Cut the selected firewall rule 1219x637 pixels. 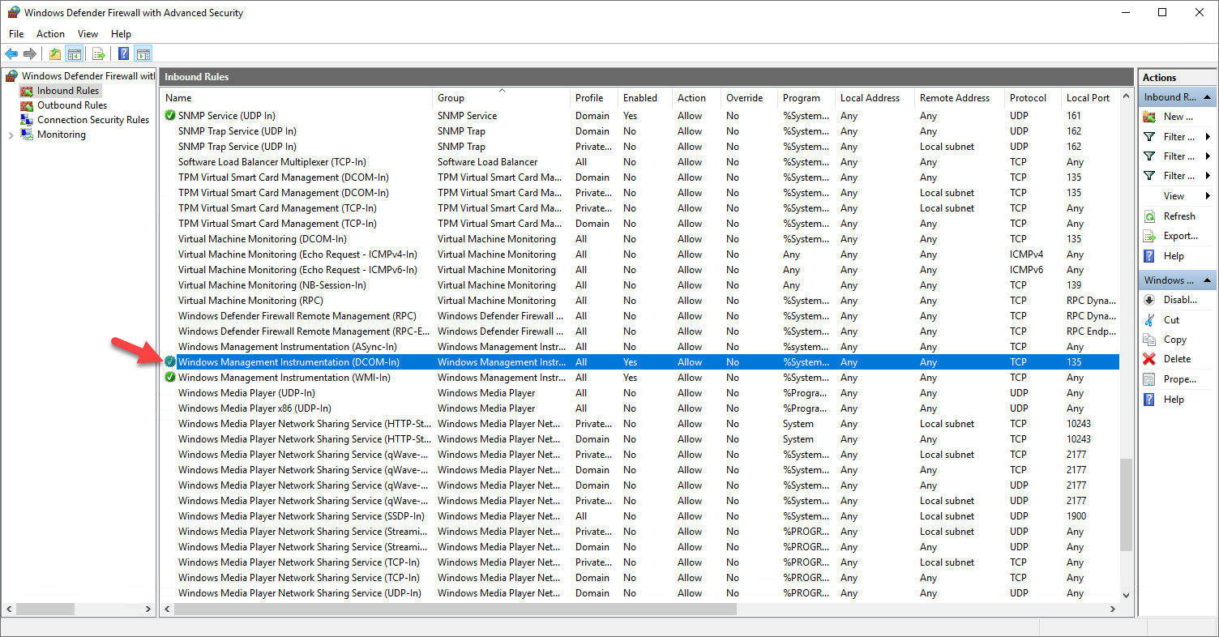(x=1171, y=319)
